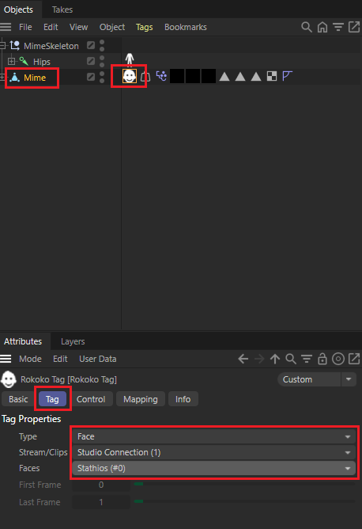This screenshot has height=529, width=362.
Task: Select the Rokoko face tag on Mime
Action: (130, 76)
